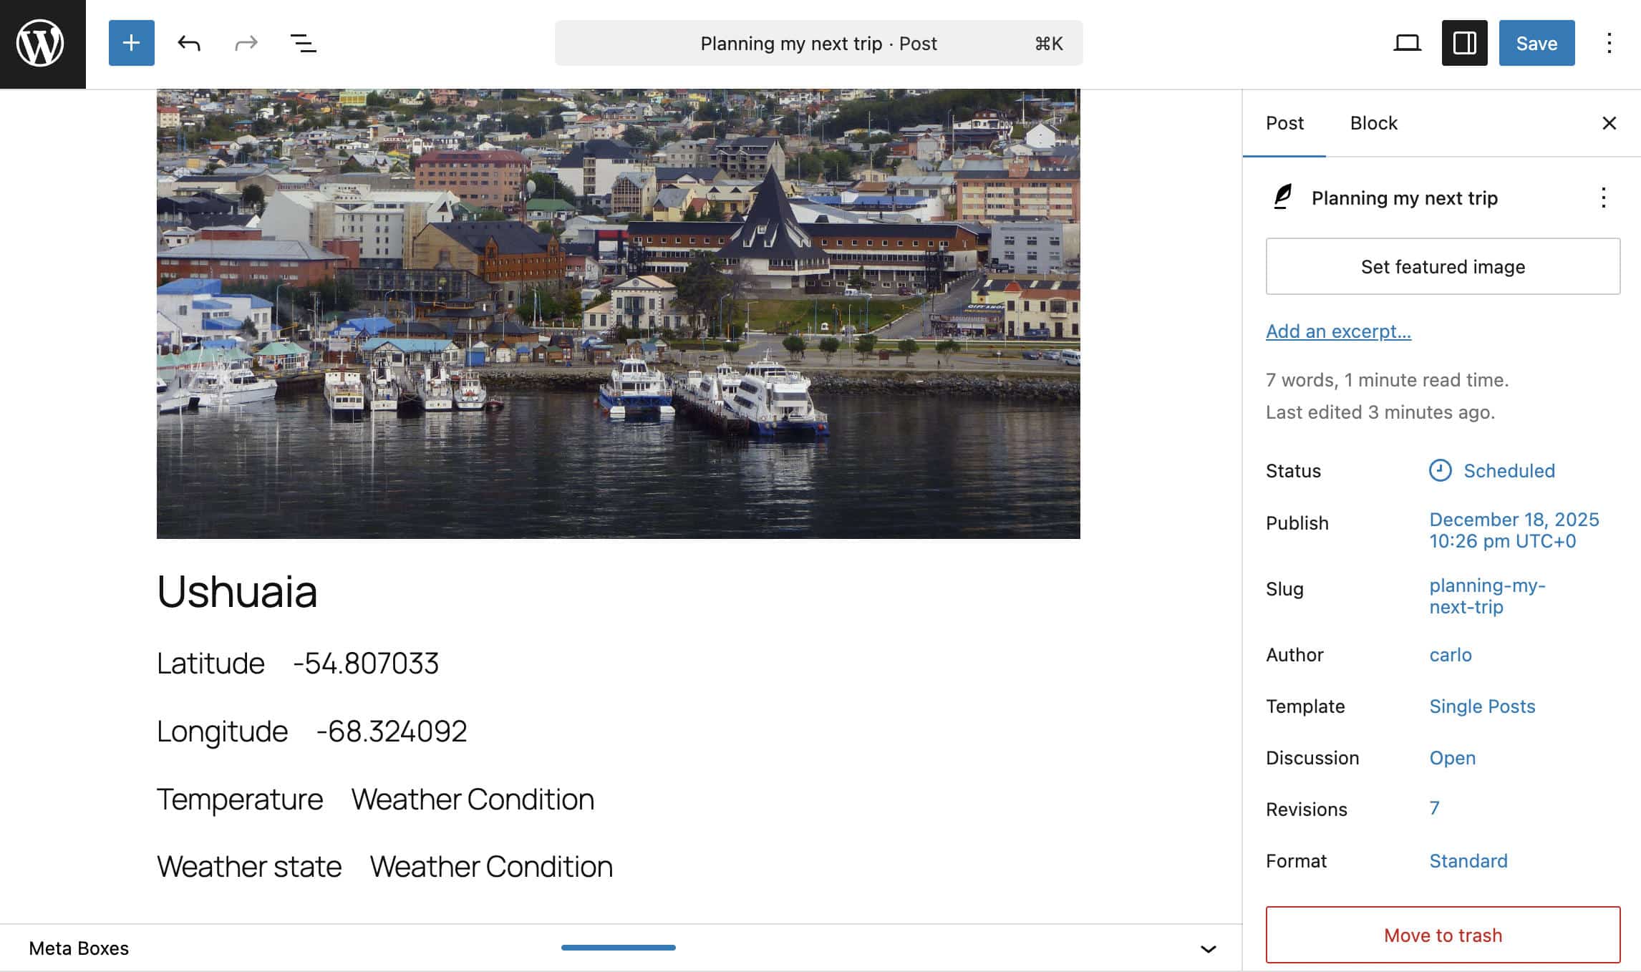The image size is (1641, 972).
Task: Click the Meta Boxes resize handle bar
Action: point(618,948)
